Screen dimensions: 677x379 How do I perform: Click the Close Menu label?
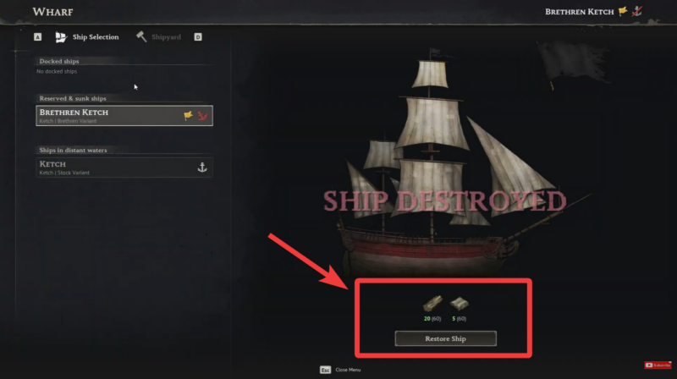point(348,370)
